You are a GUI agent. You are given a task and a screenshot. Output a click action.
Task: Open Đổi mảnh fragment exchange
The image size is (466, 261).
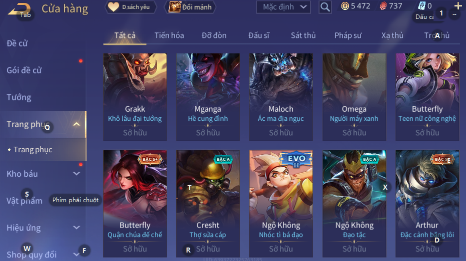click(x=190, y=7)
